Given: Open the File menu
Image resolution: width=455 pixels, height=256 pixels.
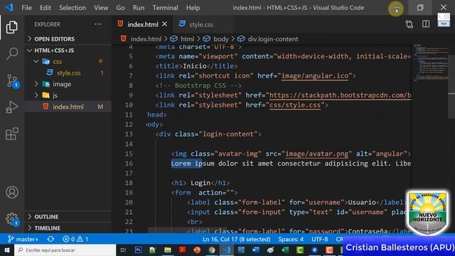Looking at the screenshot, I should tap(26, 8).
